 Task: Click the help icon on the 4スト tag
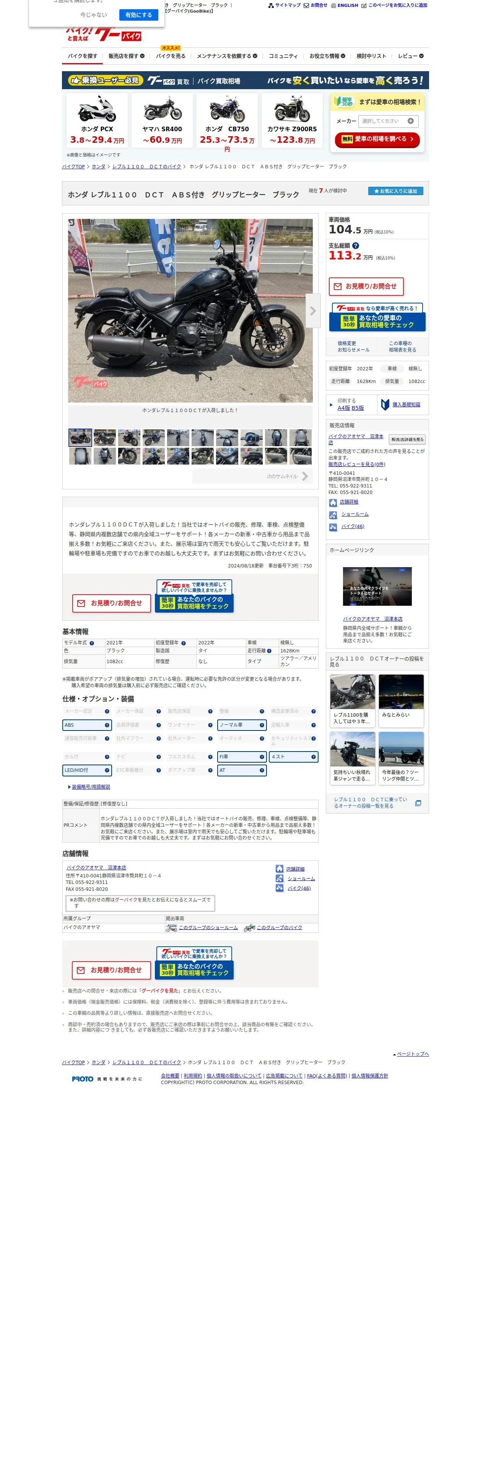coord(313,757)
